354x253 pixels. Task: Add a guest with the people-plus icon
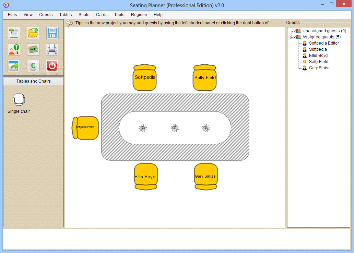click(x=14, y=49)
